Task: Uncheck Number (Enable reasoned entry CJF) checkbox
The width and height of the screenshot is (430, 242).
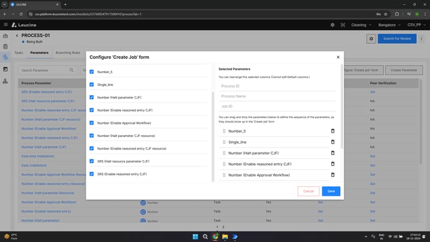Action: (x=92, y=110)
